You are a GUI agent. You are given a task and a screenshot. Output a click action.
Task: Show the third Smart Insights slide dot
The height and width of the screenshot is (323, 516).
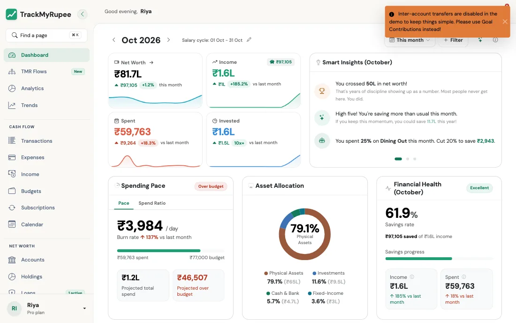(x=415, y=159)
